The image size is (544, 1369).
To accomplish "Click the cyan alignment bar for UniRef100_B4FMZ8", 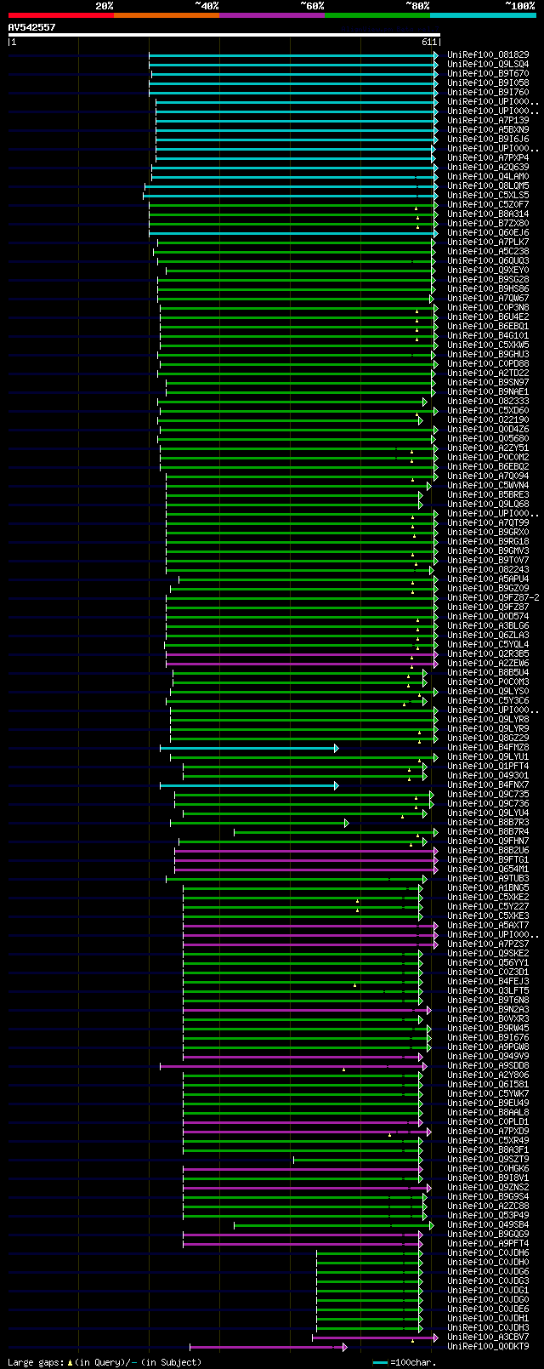I will tap(249, 748).
